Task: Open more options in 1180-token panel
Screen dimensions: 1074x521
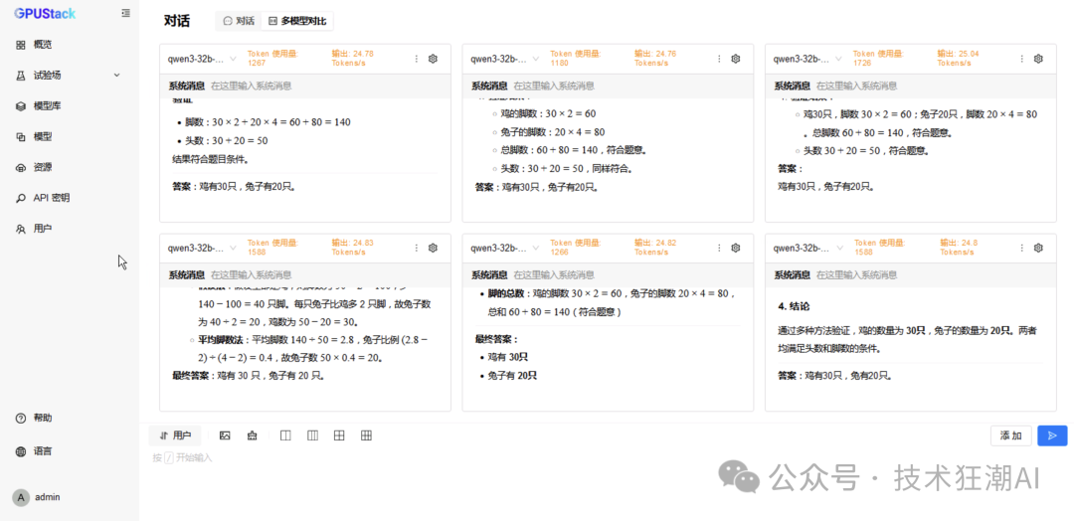Action: 719,59
